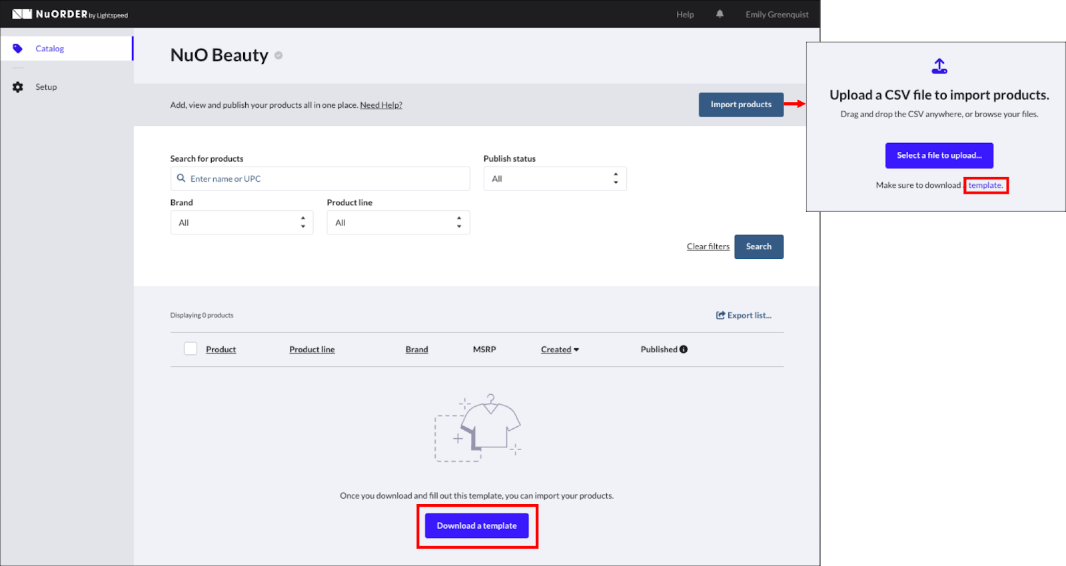Click the NuORDER logo

[70, 14]
